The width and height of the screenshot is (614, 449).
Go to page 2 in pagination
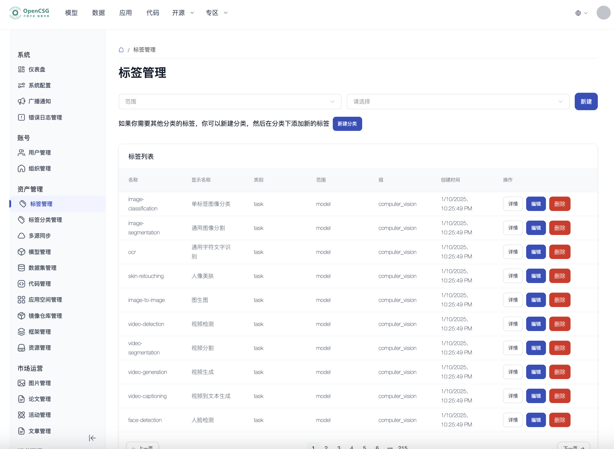326,447
